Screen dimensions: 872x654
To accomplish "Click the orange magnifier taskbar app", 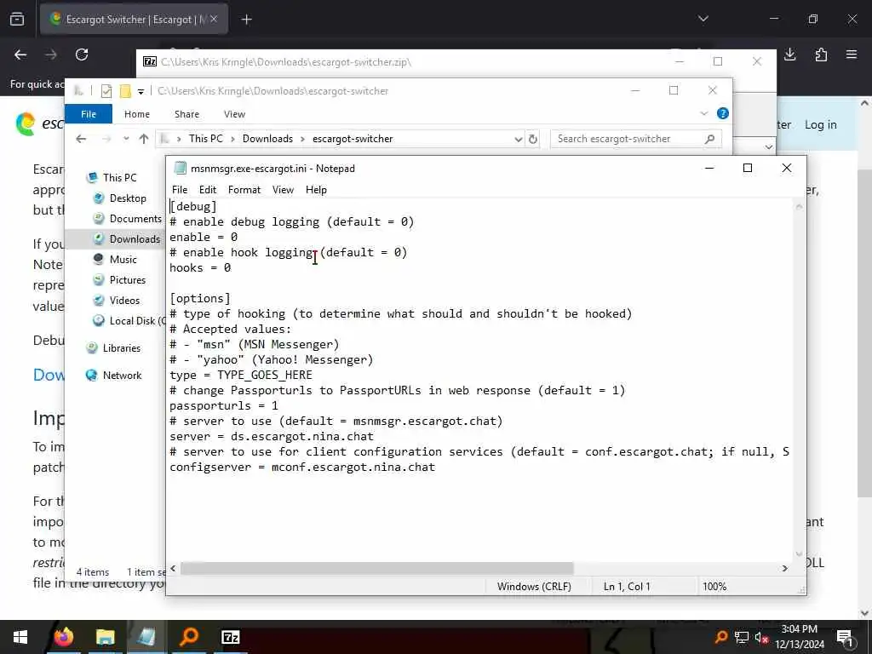I will click(189, 637).
